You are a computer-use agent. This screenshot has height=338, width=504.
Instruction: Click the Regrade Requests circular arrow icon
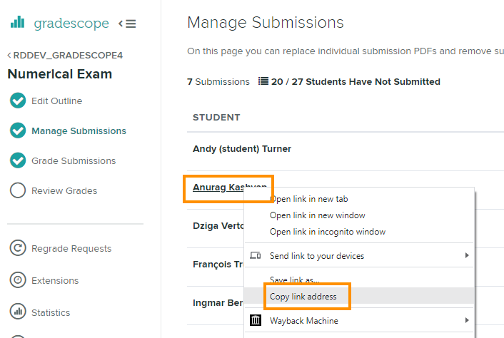[x=18, y=248]
